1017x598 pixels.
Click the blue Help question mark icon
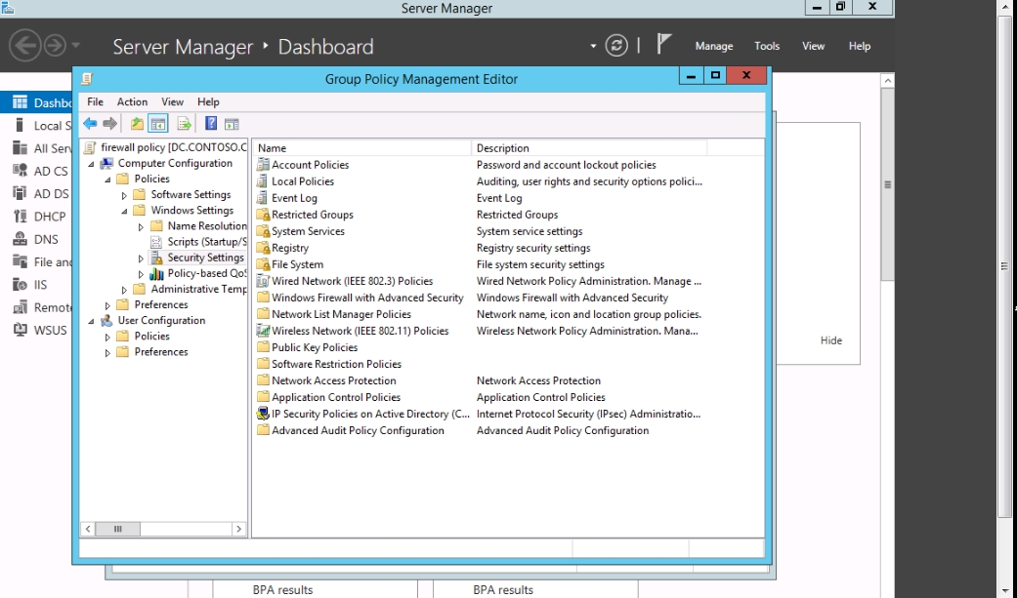(x=211, y=124)
